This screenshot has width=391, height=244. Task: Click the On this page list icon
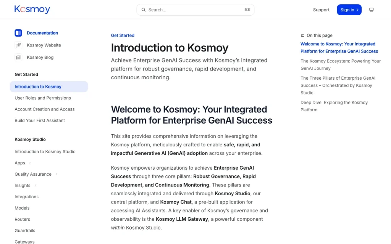(x=302, y=35)
